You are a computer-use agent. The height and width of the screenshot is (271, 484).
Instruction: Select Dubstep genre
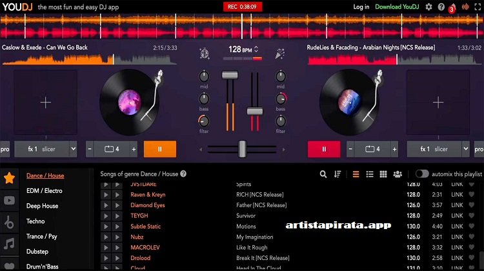(37, 251)
